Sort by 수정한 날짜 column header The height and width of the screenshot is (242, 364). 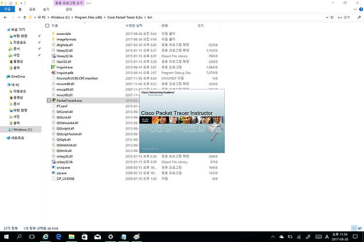[134, 26]
